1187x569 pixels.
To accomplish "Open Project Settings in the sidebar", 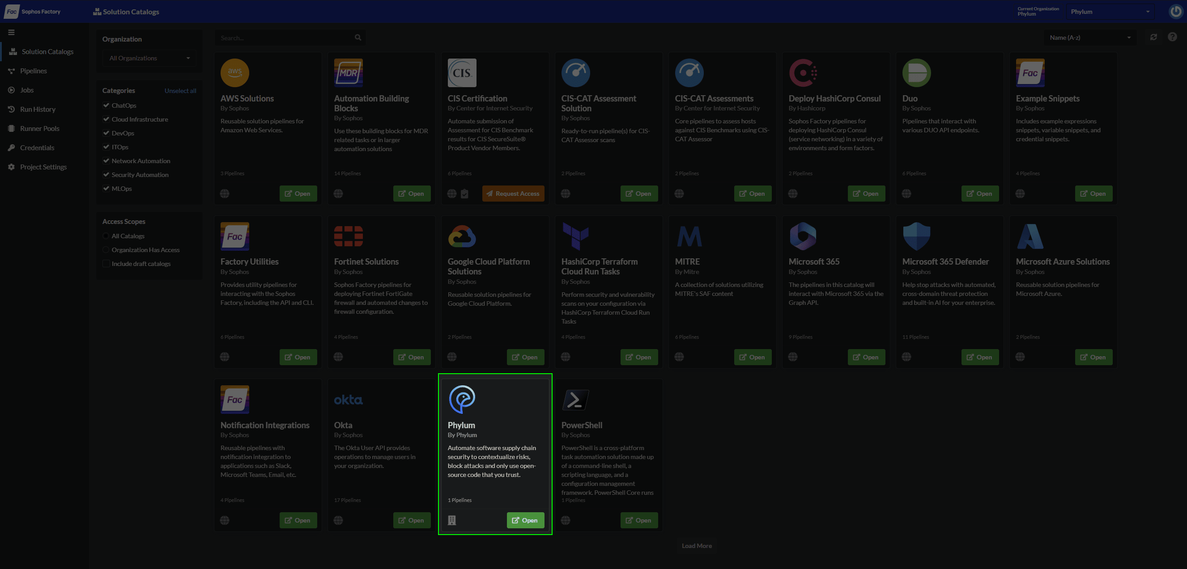I will coord(37,167).
